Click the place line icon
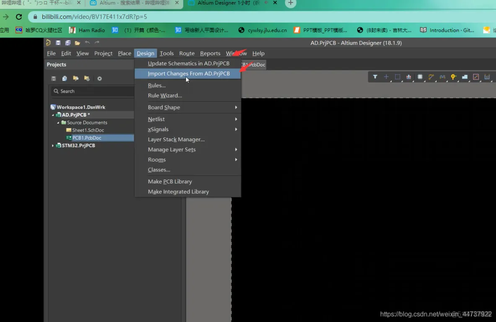Screen dimensions: 496x322 476,77
